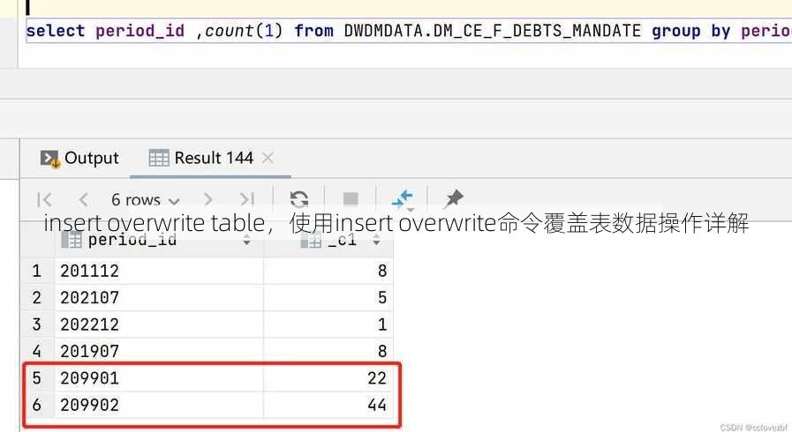792x432 pixels.
Task: Switch to the Output tab
Action: 79,159
